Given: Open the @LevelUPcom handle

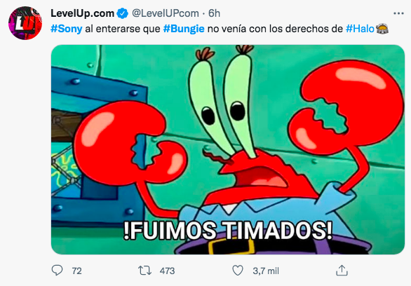Looking at the screenshot, I should pos(165,13).
